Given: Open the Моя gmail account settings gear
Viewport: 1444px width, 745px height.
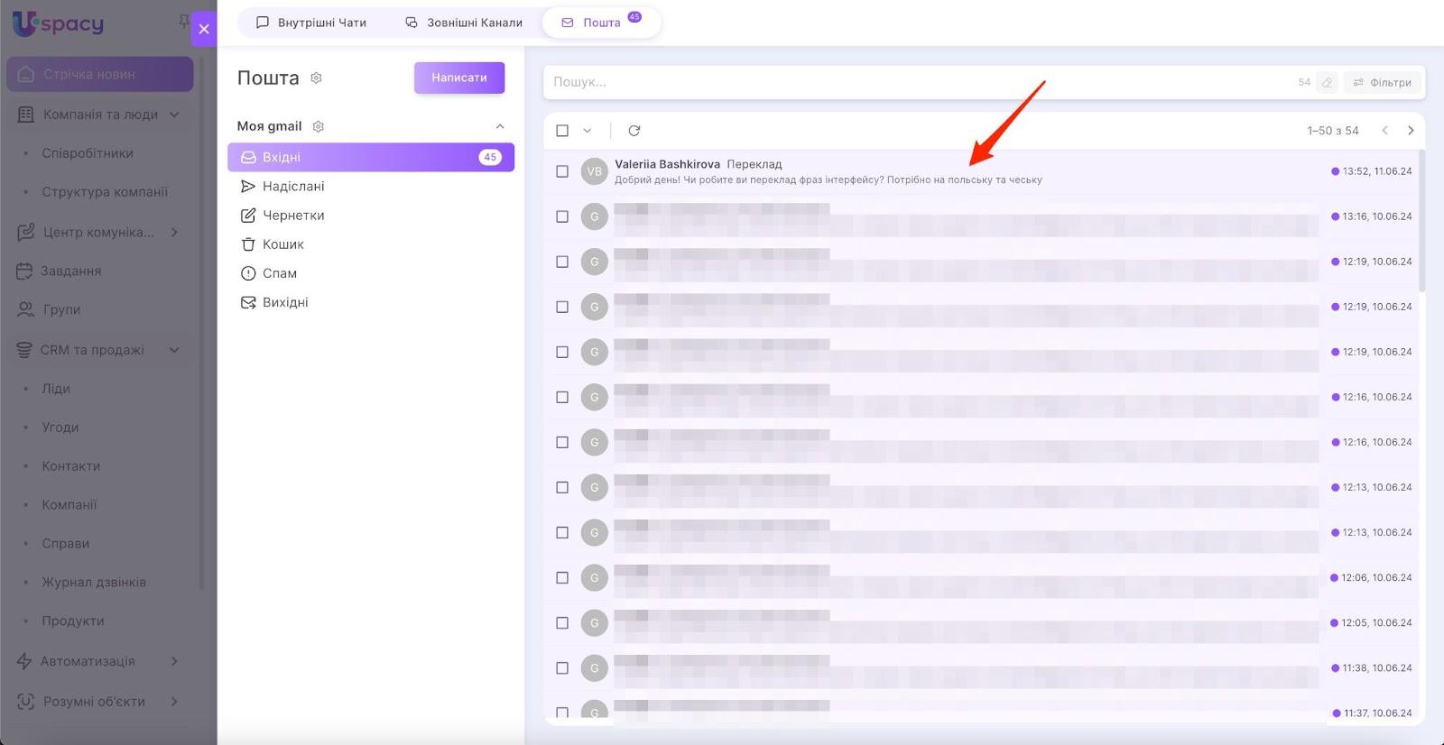Looking at the screenshot, I should click(318, 126).
